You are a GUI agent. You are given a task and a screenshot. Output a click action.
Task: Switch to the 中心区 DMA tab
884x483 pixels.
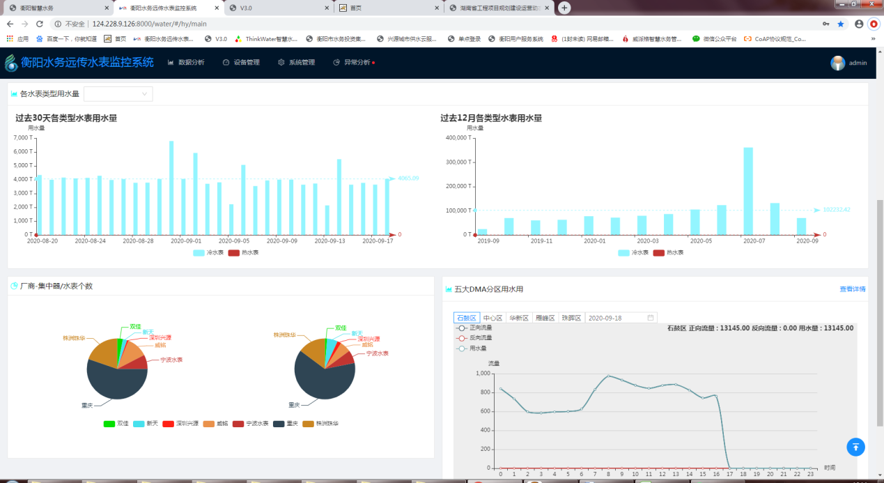pos(493,318)
